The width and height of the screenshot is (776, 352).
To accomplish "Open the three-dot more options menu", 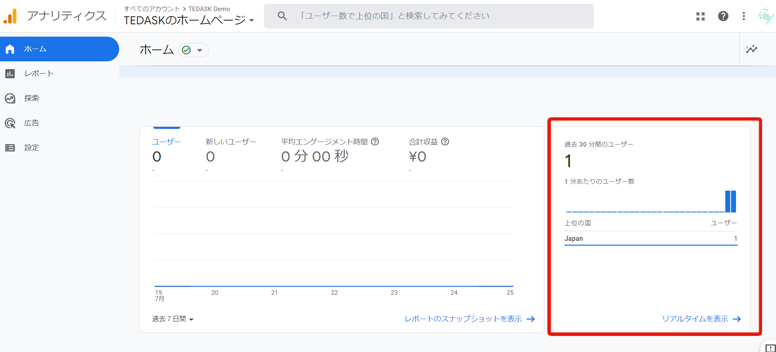I will [743, 16].
